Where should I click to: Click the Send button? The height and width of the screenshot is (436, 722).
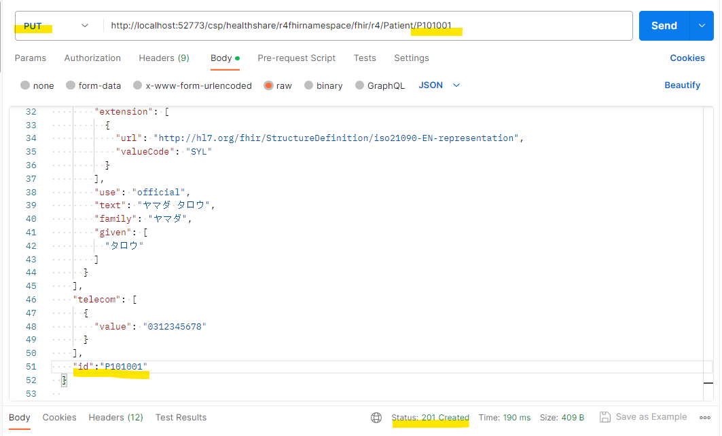664,26
